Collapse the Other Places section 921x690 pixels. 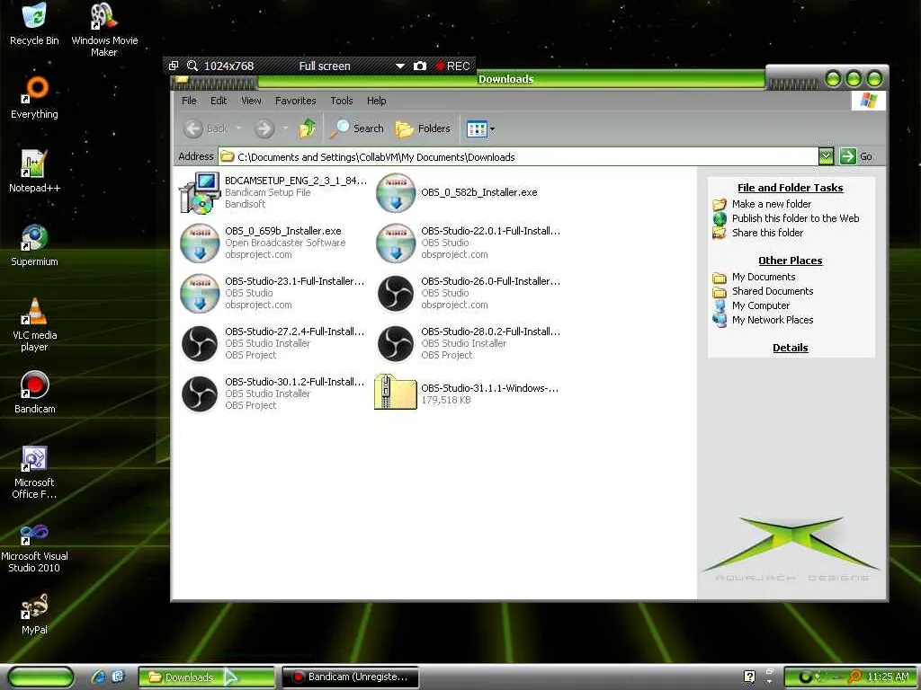click(790, 261)
